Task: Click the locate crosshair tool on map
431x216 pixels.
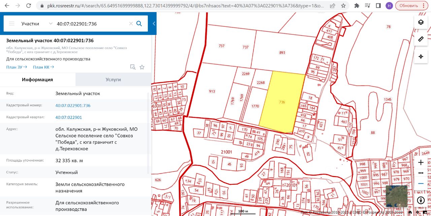Action: tap(421, 56)
